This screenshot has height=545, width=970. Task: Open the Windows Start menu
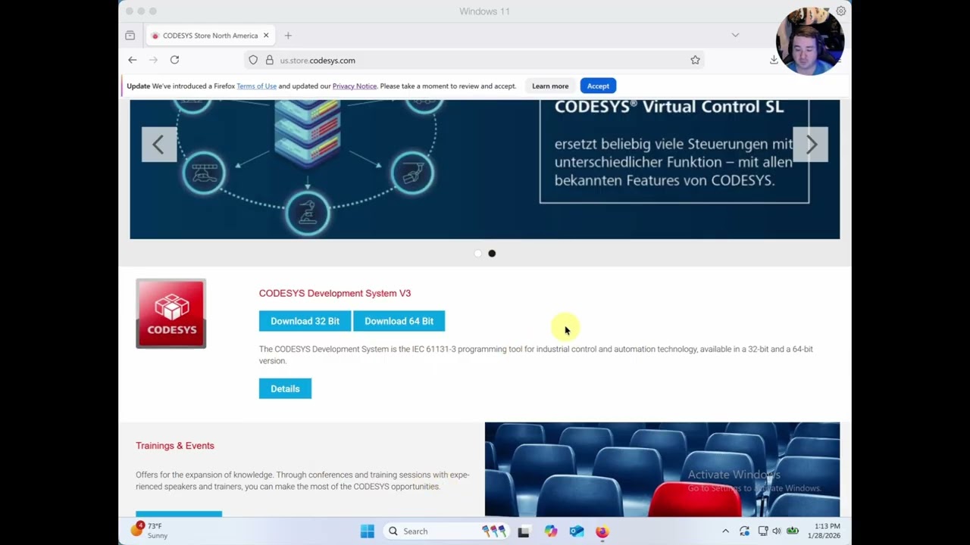coord(368,531)
